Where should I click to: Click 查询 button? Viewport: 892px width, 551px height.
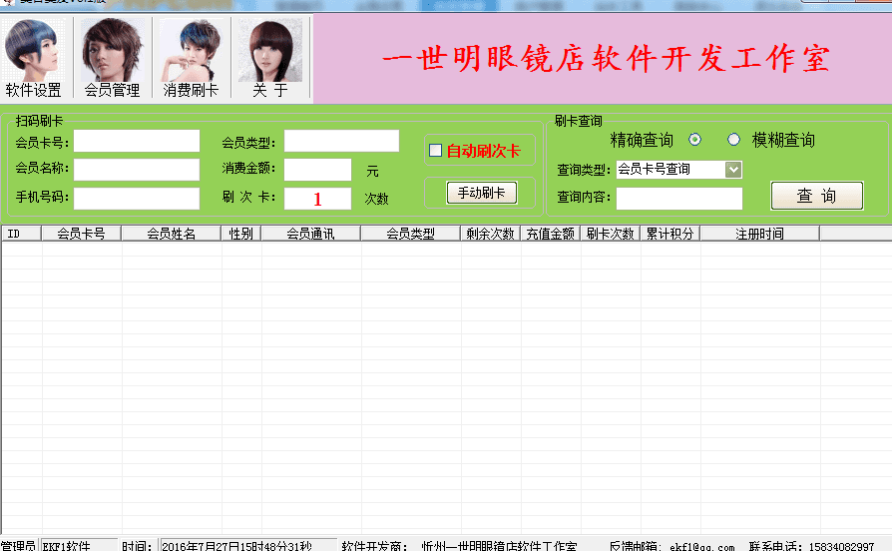(816, 196)
